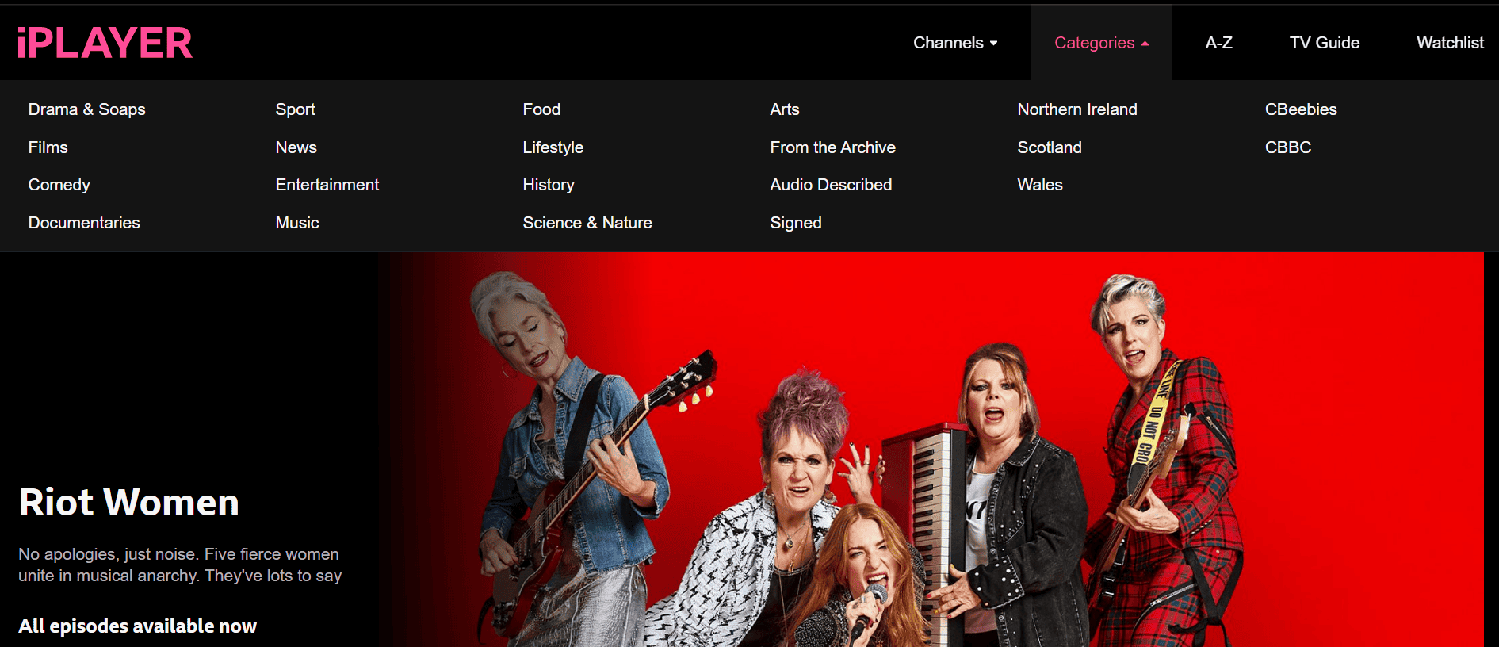Open the Comedy category
The height and width of the screenshot is (647, 1499).
[x=59, y=185]
